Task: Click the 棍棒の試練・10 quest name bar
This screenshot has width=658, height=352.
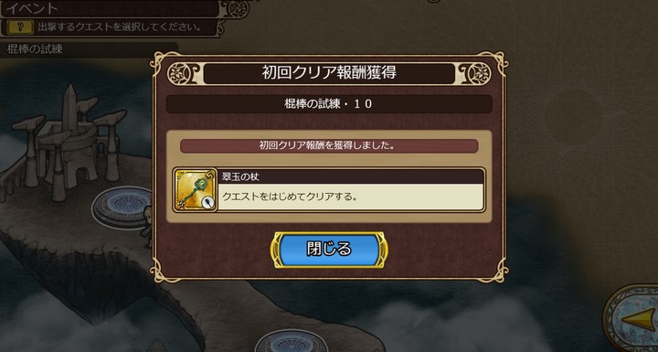Action: pos(329,104)
